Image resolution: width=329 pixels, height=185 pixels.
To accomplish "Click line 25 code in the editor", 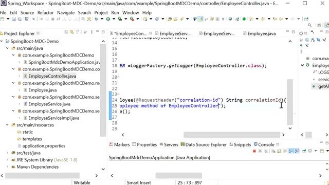I will [x=173, y=106].
